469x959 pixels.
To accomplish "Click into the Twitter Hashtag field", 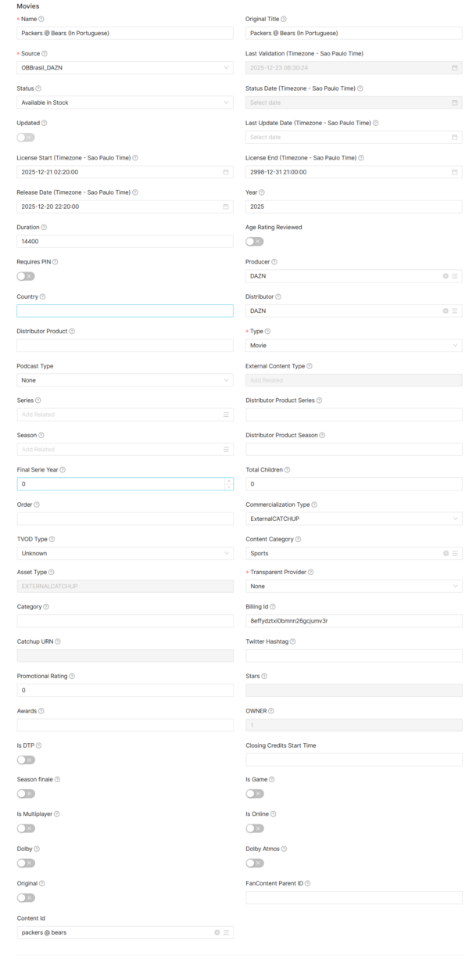I will click(x=353, y=655).
